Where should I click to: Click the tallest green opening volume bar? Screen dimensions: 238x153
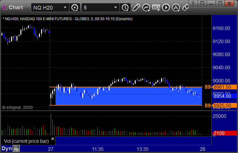51,124
